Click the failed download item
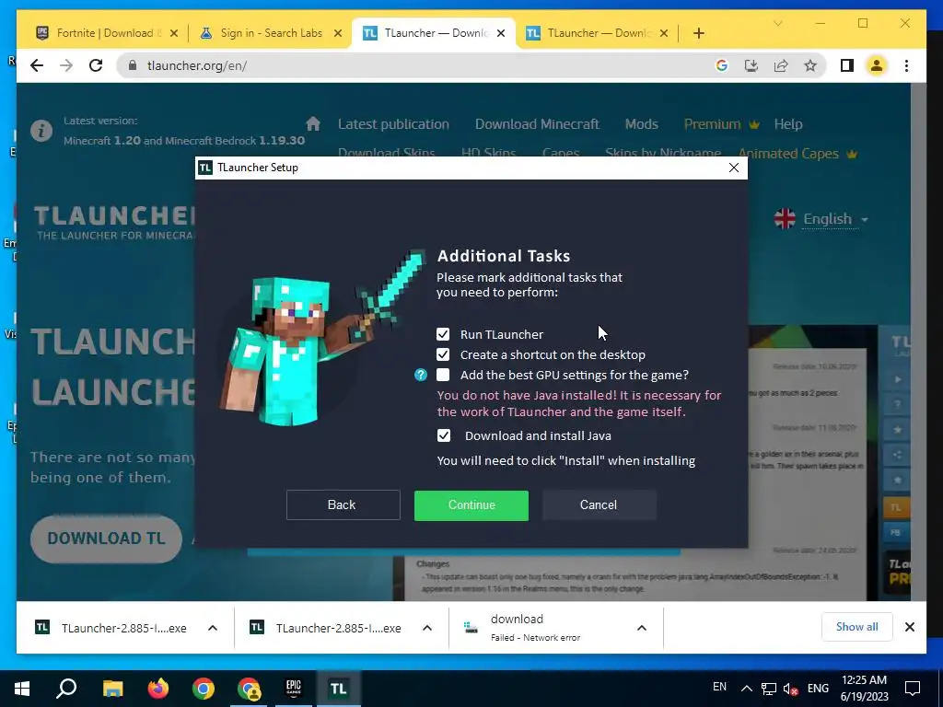 click(535, 628)
